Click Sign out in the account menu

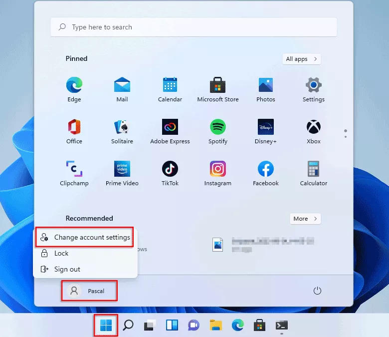(67, 270)
